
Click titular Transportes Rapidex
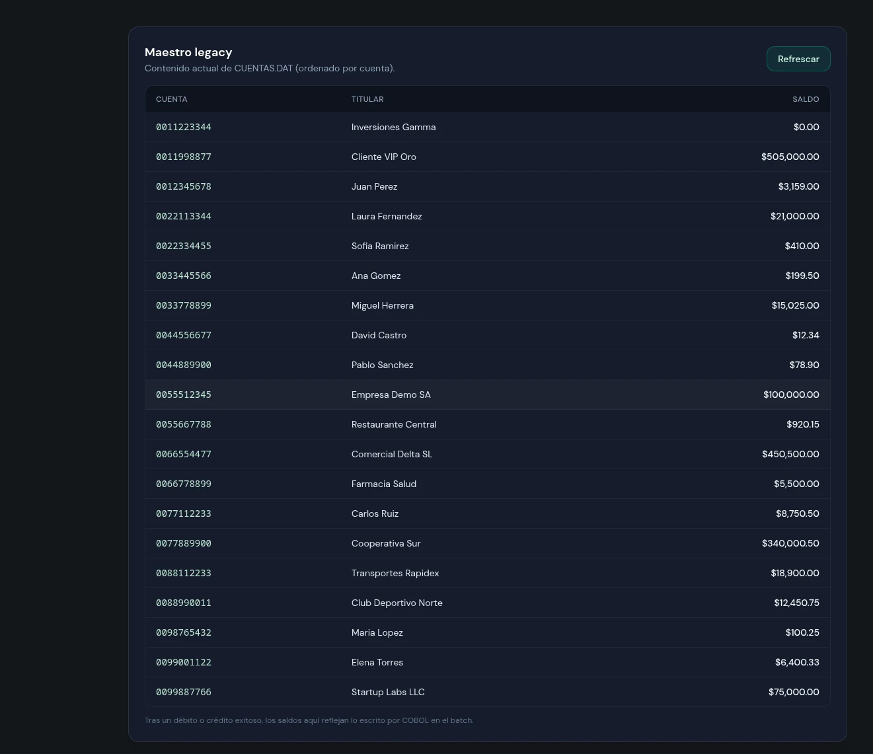[395, 573]
